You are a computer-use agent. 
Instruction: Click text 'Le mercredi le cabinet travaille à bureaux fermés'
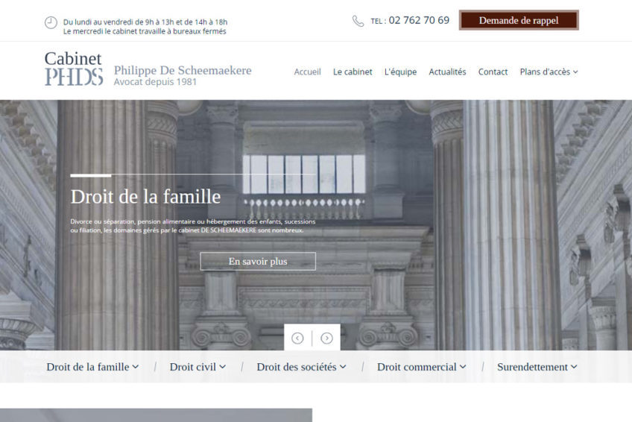(145, 31)
